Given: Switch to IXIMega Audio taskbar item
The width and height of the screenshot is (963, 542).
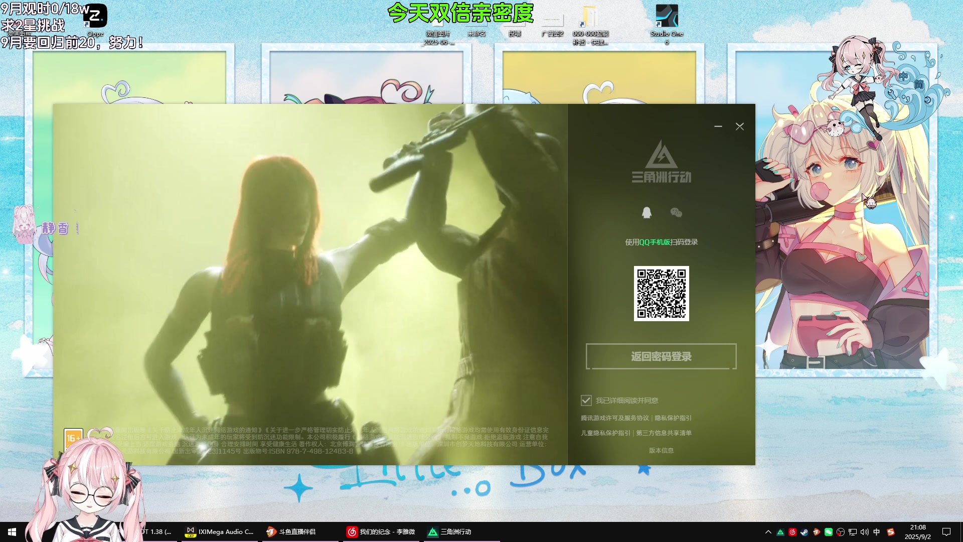Looking at the screenshot, I should point(220,532).
